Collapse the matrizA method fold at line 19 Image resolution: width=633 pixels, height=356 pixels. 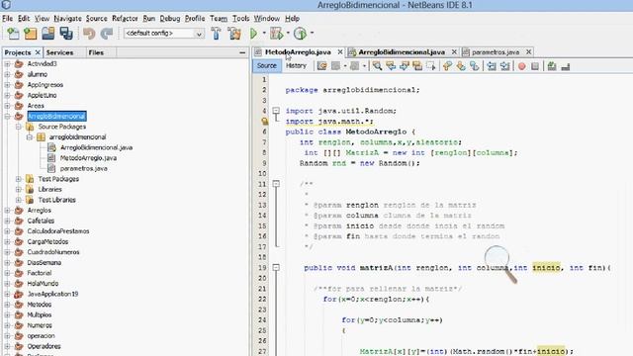(x=276, y=268)
